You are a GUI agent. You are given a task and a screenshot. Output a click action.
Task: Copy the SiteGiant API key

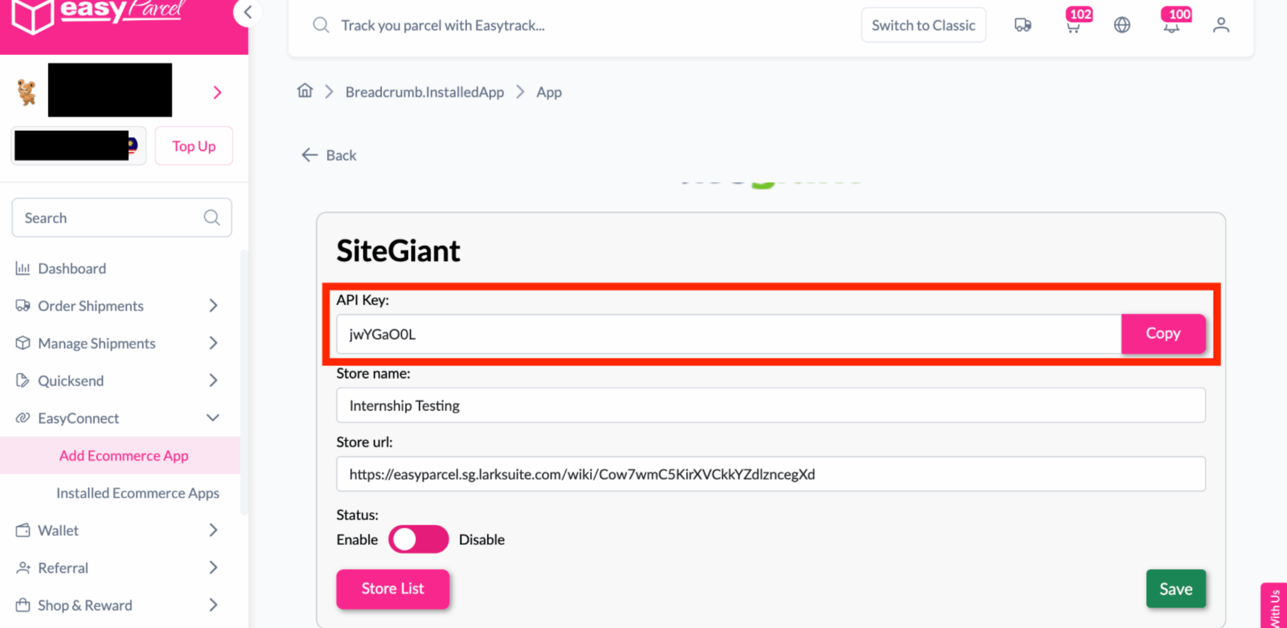[x=1163, y=334]
